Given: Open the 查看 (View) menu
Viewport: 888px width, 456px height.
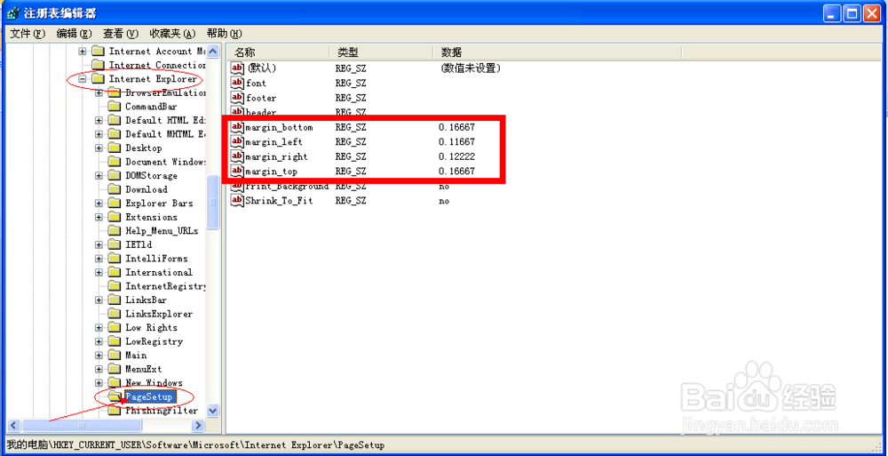Looking at the screenshot, I should coord(120,34).
